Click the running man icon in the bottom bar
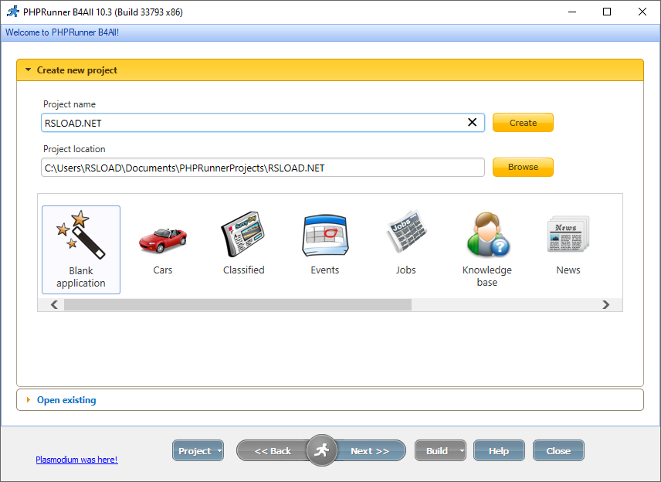Screen dimensions: 661x482 pos(322,450)
